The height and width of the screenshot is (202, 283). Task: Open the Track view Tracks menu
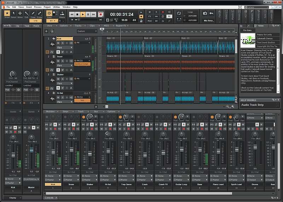coord(79,26)
